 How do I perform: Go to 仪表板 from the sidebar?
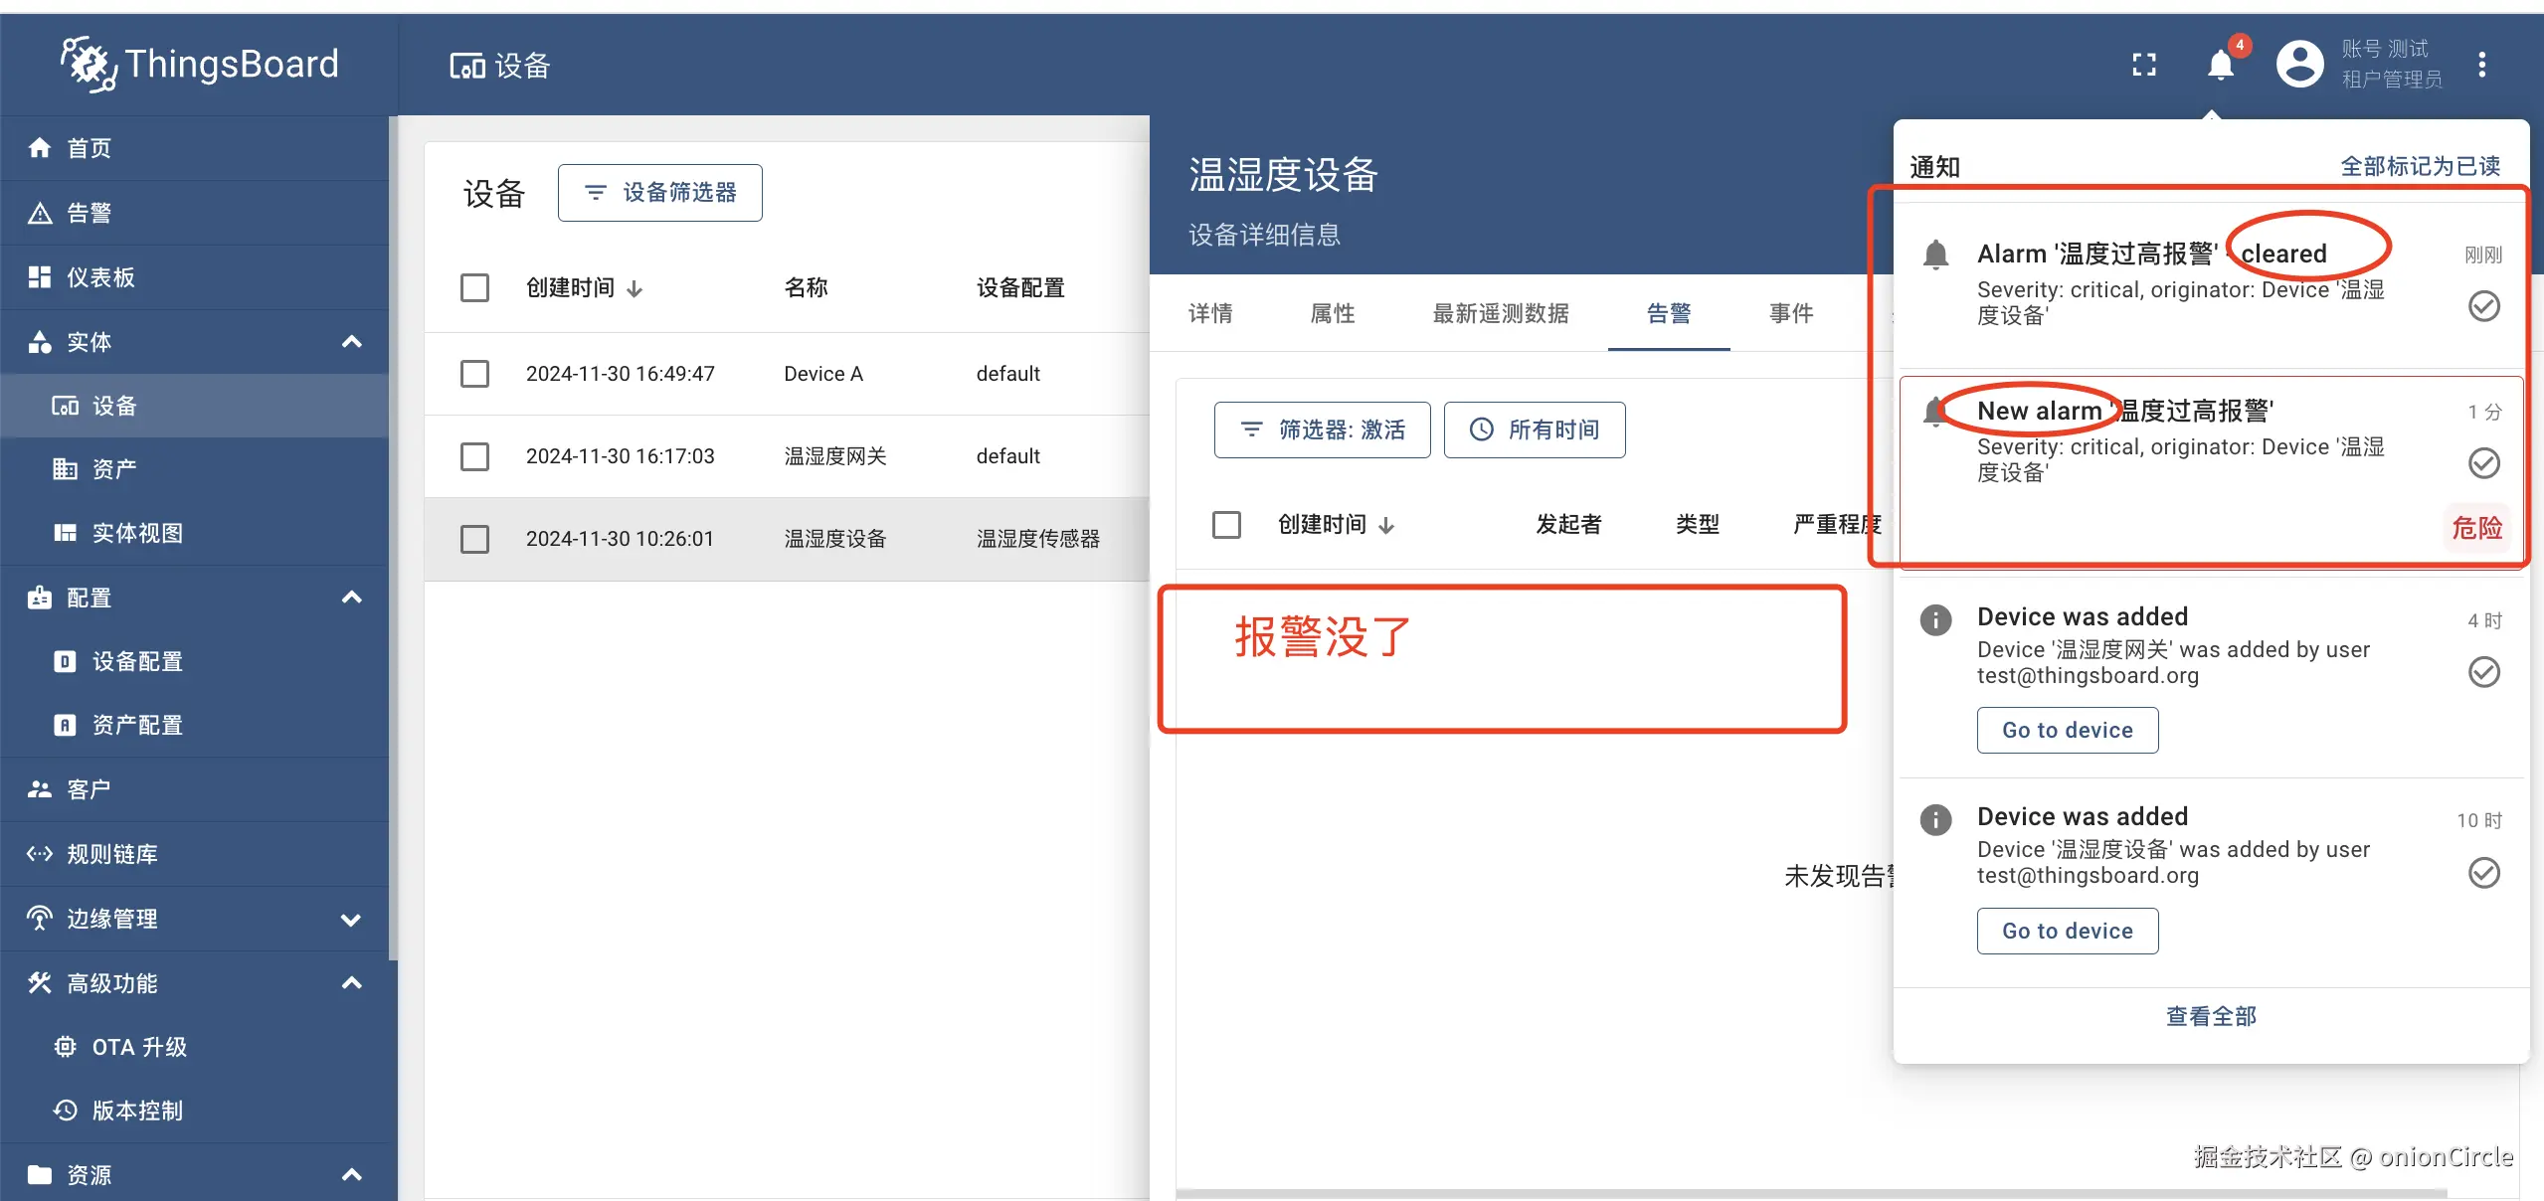pyautogui.click(x=99, y=277)
